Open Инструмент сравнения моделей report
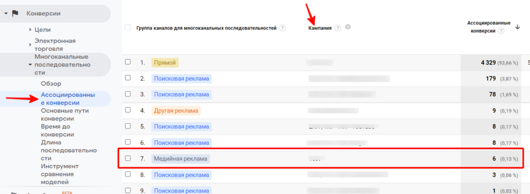 (x=60, y=174)
